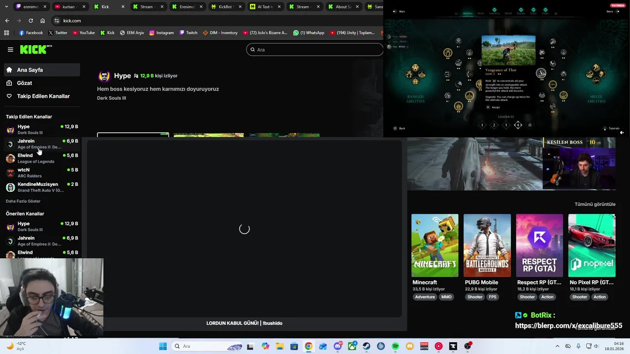Image resolution: width=630 pixels, height=354 pixels.
Task: Switch to the About tab
Action: point(345,7)
